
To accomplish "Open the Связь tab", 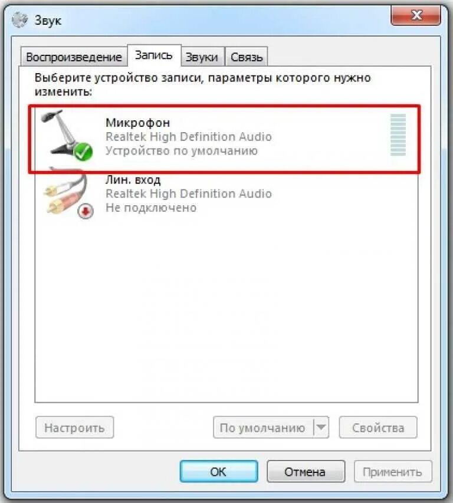I will click(247, 57).
